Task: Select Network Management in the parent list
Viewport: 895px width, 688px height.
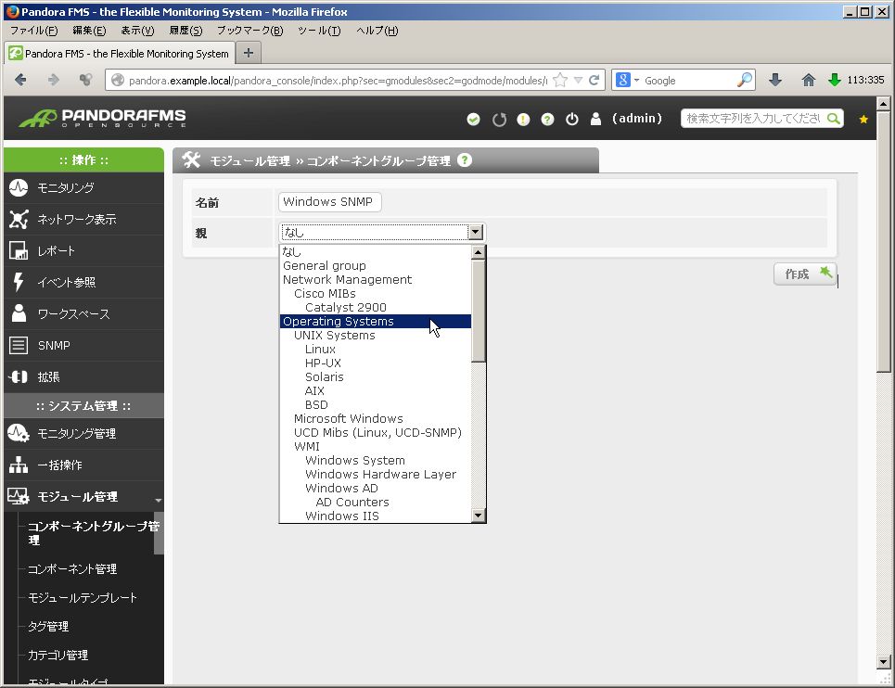Action: tap(376, 279)
